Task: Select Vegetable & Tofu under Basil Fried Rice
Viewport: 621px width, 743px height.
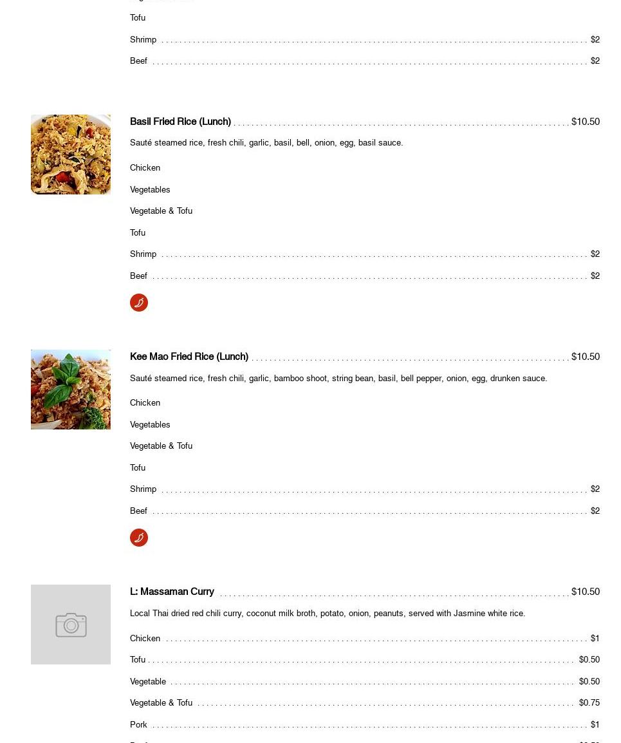Action: point(161,211)
